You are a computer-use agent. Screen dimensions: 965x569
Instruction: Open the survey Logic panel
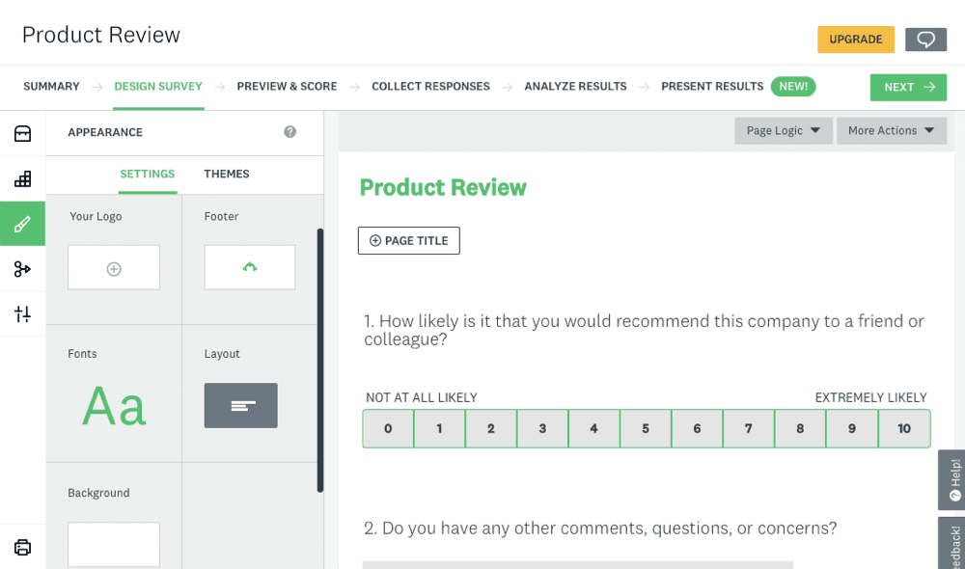pos(22,269)
